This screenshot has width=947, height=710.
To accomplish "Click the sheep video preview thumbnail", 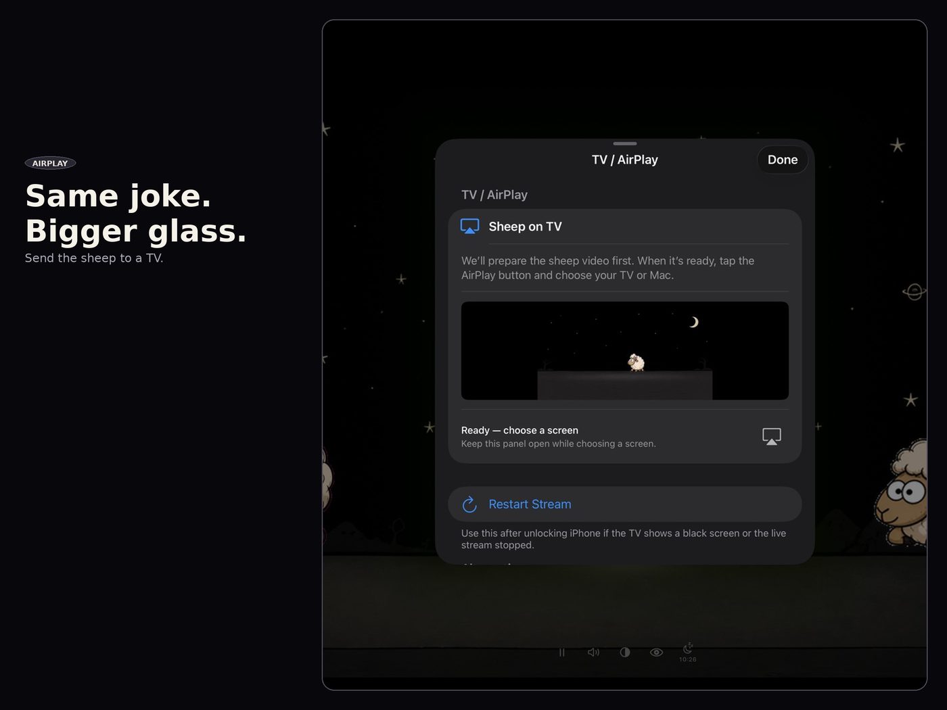I will pyautogui.click(x=624, y=350).
